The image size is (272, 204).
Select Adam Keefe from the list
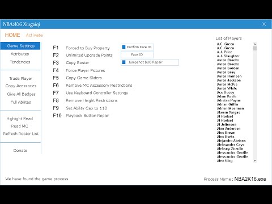pos(227,96)
